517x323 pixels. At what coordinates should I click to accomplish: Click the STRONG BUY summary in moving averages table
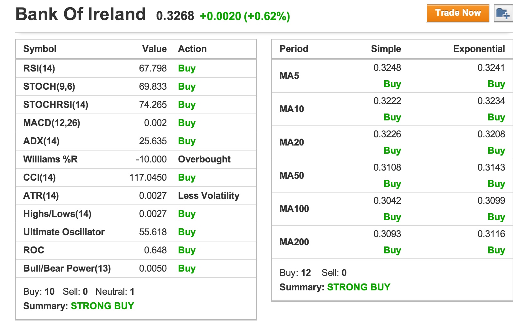(x=358, y=287)
